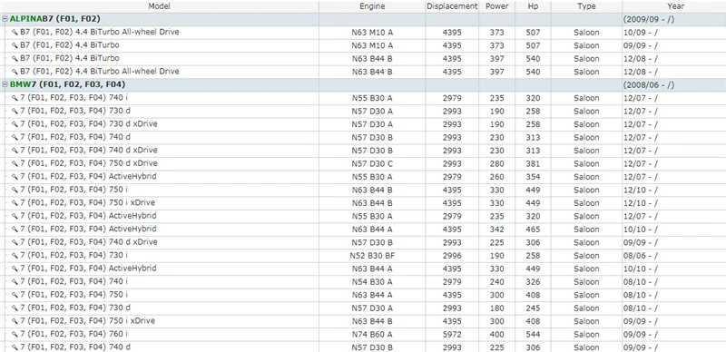Click the icon beside ActiveHybrid N63 B44 A 449 Hp
This screenshot has width=726, height=352.
(x=15, y=269)
